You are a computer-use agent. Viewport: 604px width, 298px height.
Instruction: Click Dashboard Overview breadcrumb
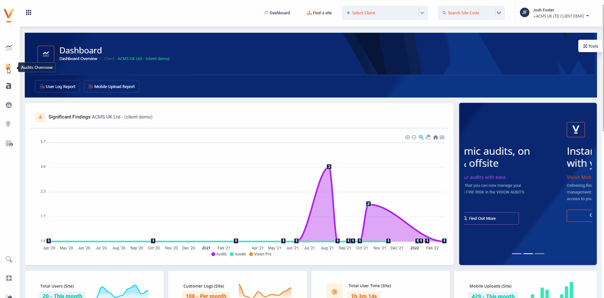click(x=78, y=59)
